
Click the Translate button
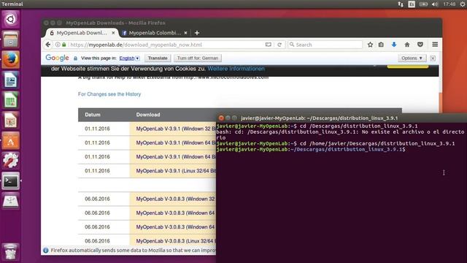(x=158, y=58)
